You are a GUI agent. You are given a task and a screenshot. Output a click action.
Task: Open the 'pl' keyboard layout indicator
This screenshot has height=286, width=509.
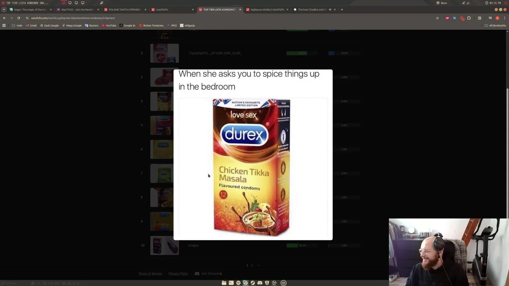[466, 3]
